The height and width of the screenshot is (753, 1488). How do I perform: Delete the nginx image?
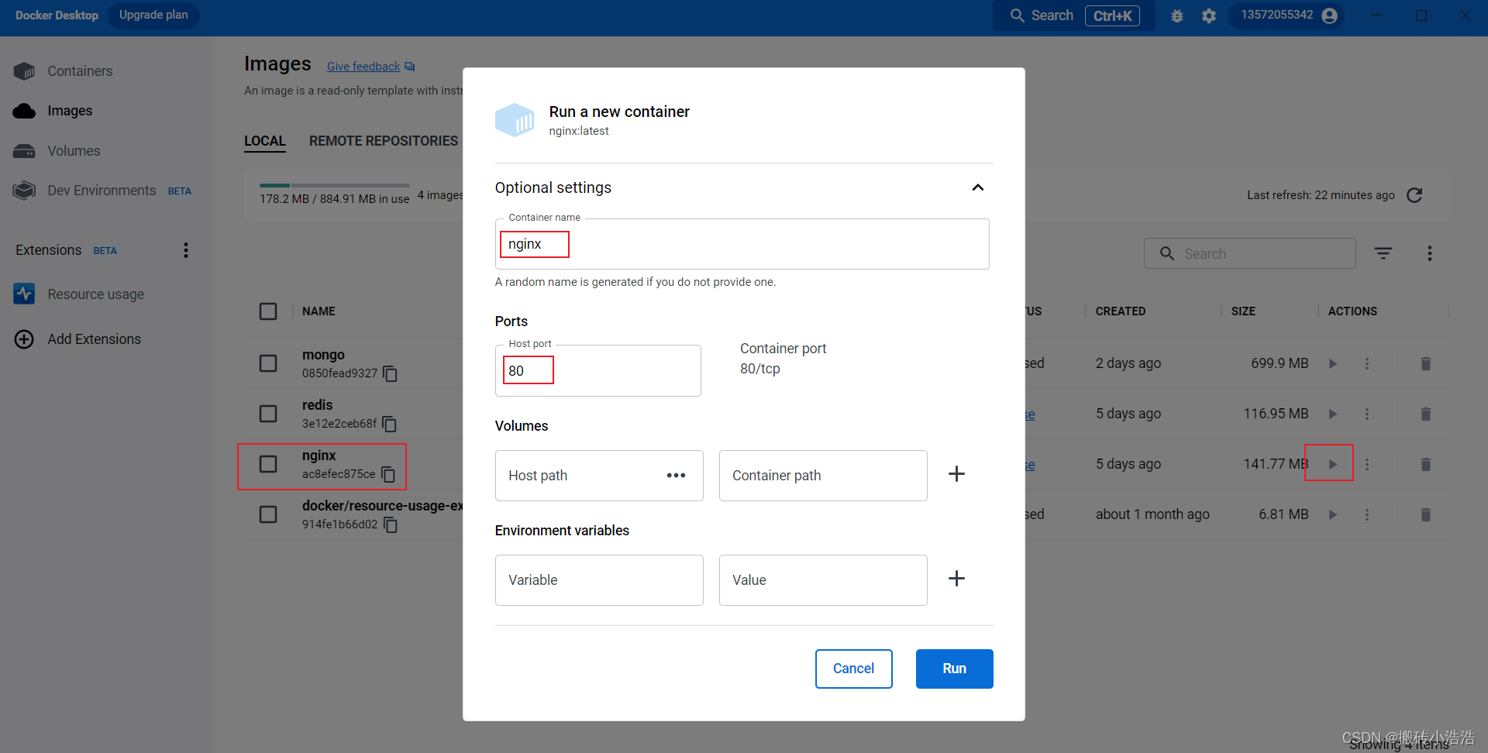(x=1425, y=464)
